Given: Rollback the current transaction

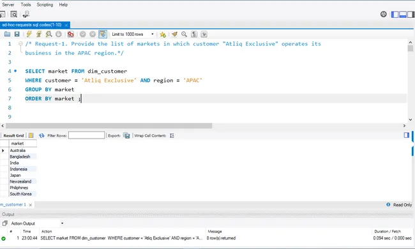Looking at the screenshot, I should coord(93,34).
